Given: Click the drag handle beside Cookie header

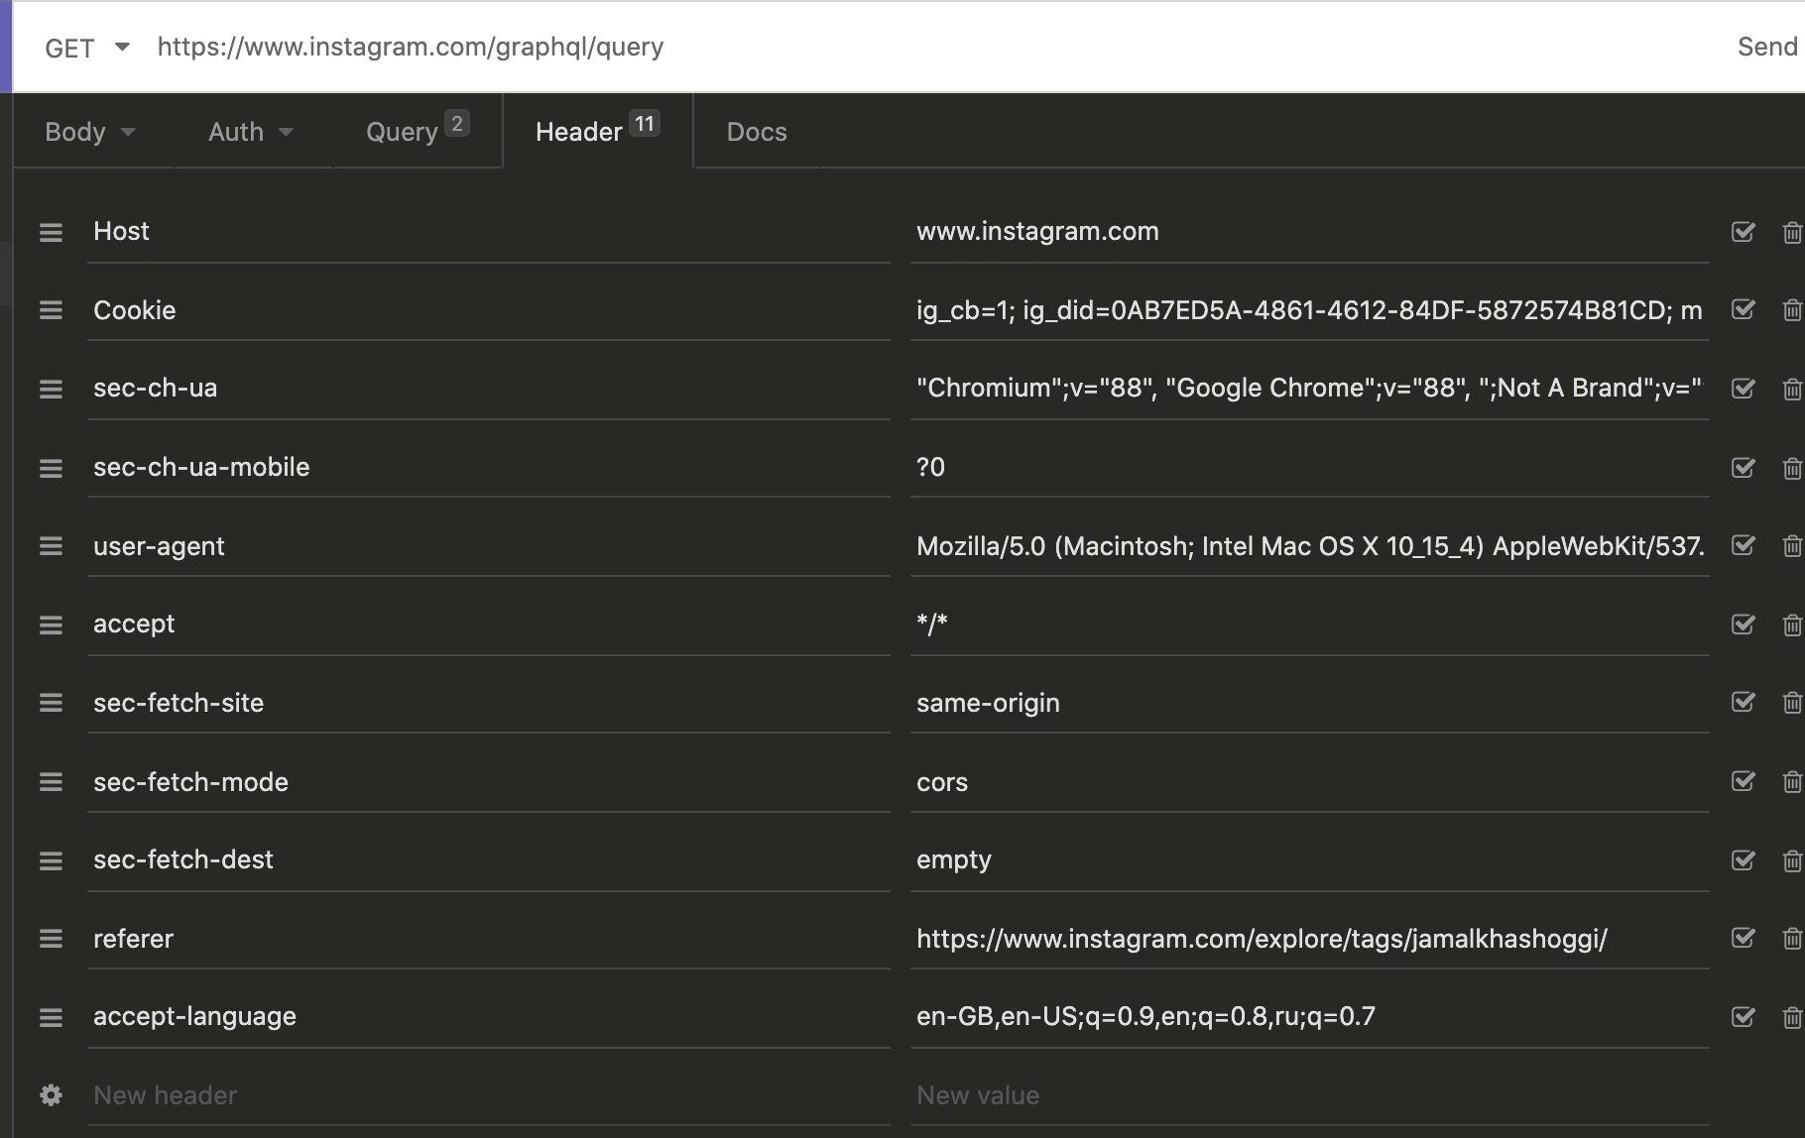Looking at the screenshot, I should [x=51, y=310].
